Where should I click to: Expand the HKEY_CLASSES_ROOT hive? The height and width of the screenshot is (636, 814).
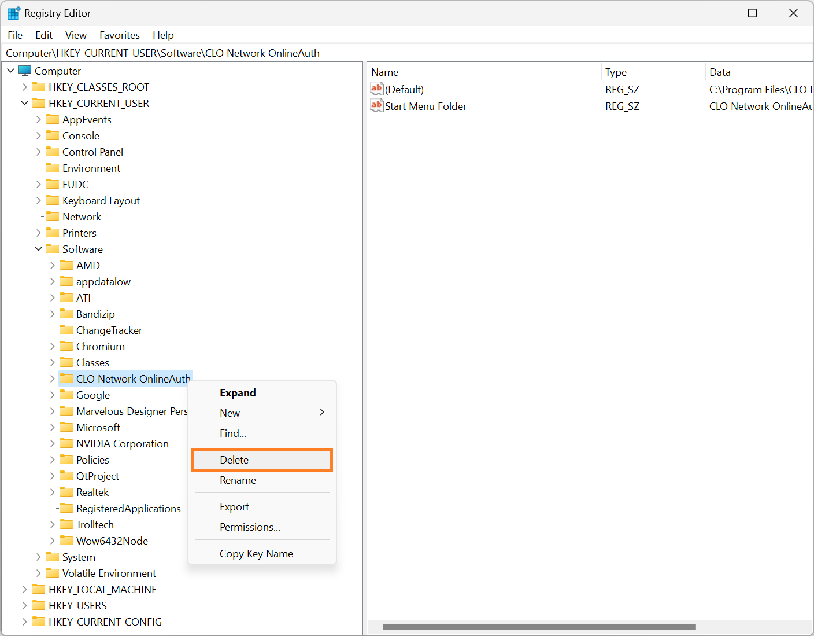pos(24,87)
